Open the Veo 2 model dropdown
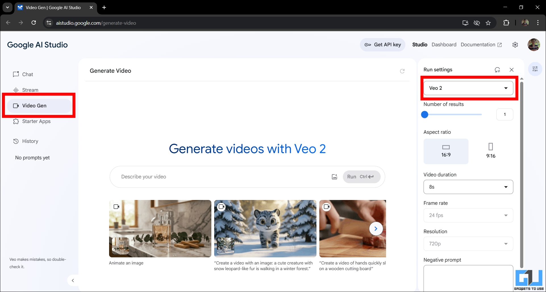Screen dimensions: 546x292 (468, 88)
